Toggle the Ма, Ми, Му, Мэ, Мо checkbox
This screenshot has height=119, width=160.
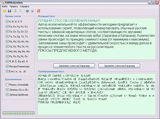click(x=7, y=51)
